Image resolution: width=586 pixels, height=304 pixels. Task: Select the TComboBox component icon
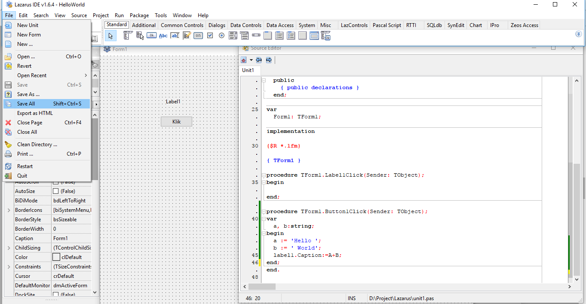coord(245,36)
